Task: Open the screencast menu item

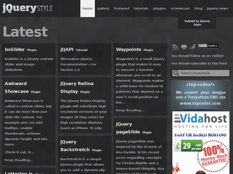Action: tap(180, 8)
